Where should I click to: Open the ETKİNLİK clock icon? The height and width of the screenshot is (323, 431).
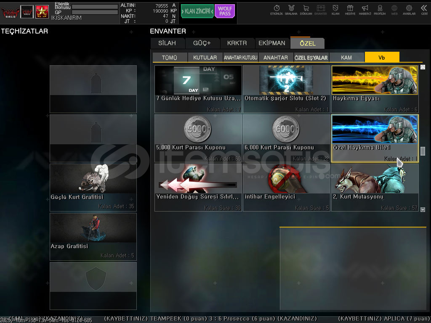click(x=277, y=10)
